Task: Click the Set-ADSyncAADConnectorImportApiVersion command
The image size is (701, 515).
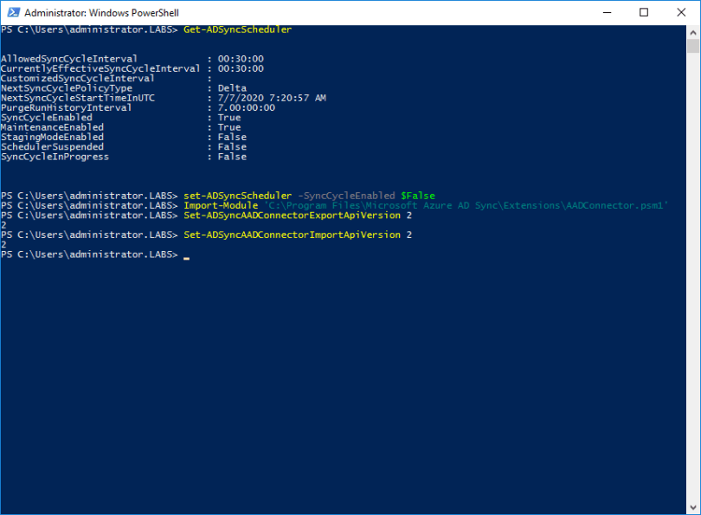Action: click(289, 235)
